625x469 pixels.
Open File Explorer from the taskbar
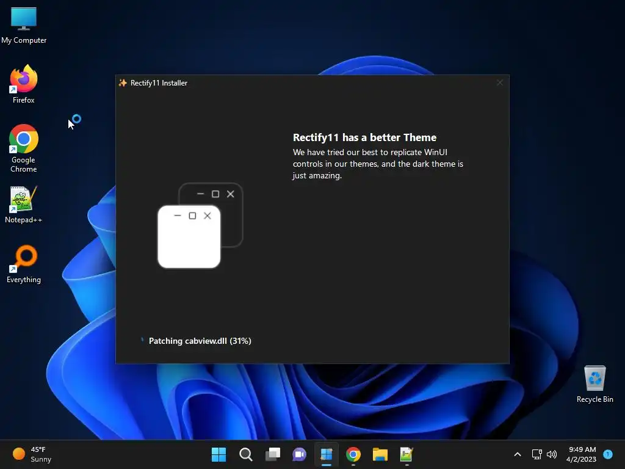[x=380, y=454]
